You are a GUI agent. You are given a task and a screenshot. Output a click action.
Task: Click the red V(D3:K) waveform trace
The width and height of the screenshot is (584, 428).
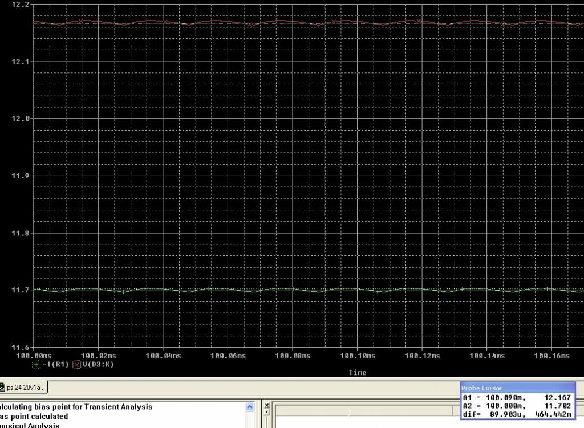(x=228, y=22)
